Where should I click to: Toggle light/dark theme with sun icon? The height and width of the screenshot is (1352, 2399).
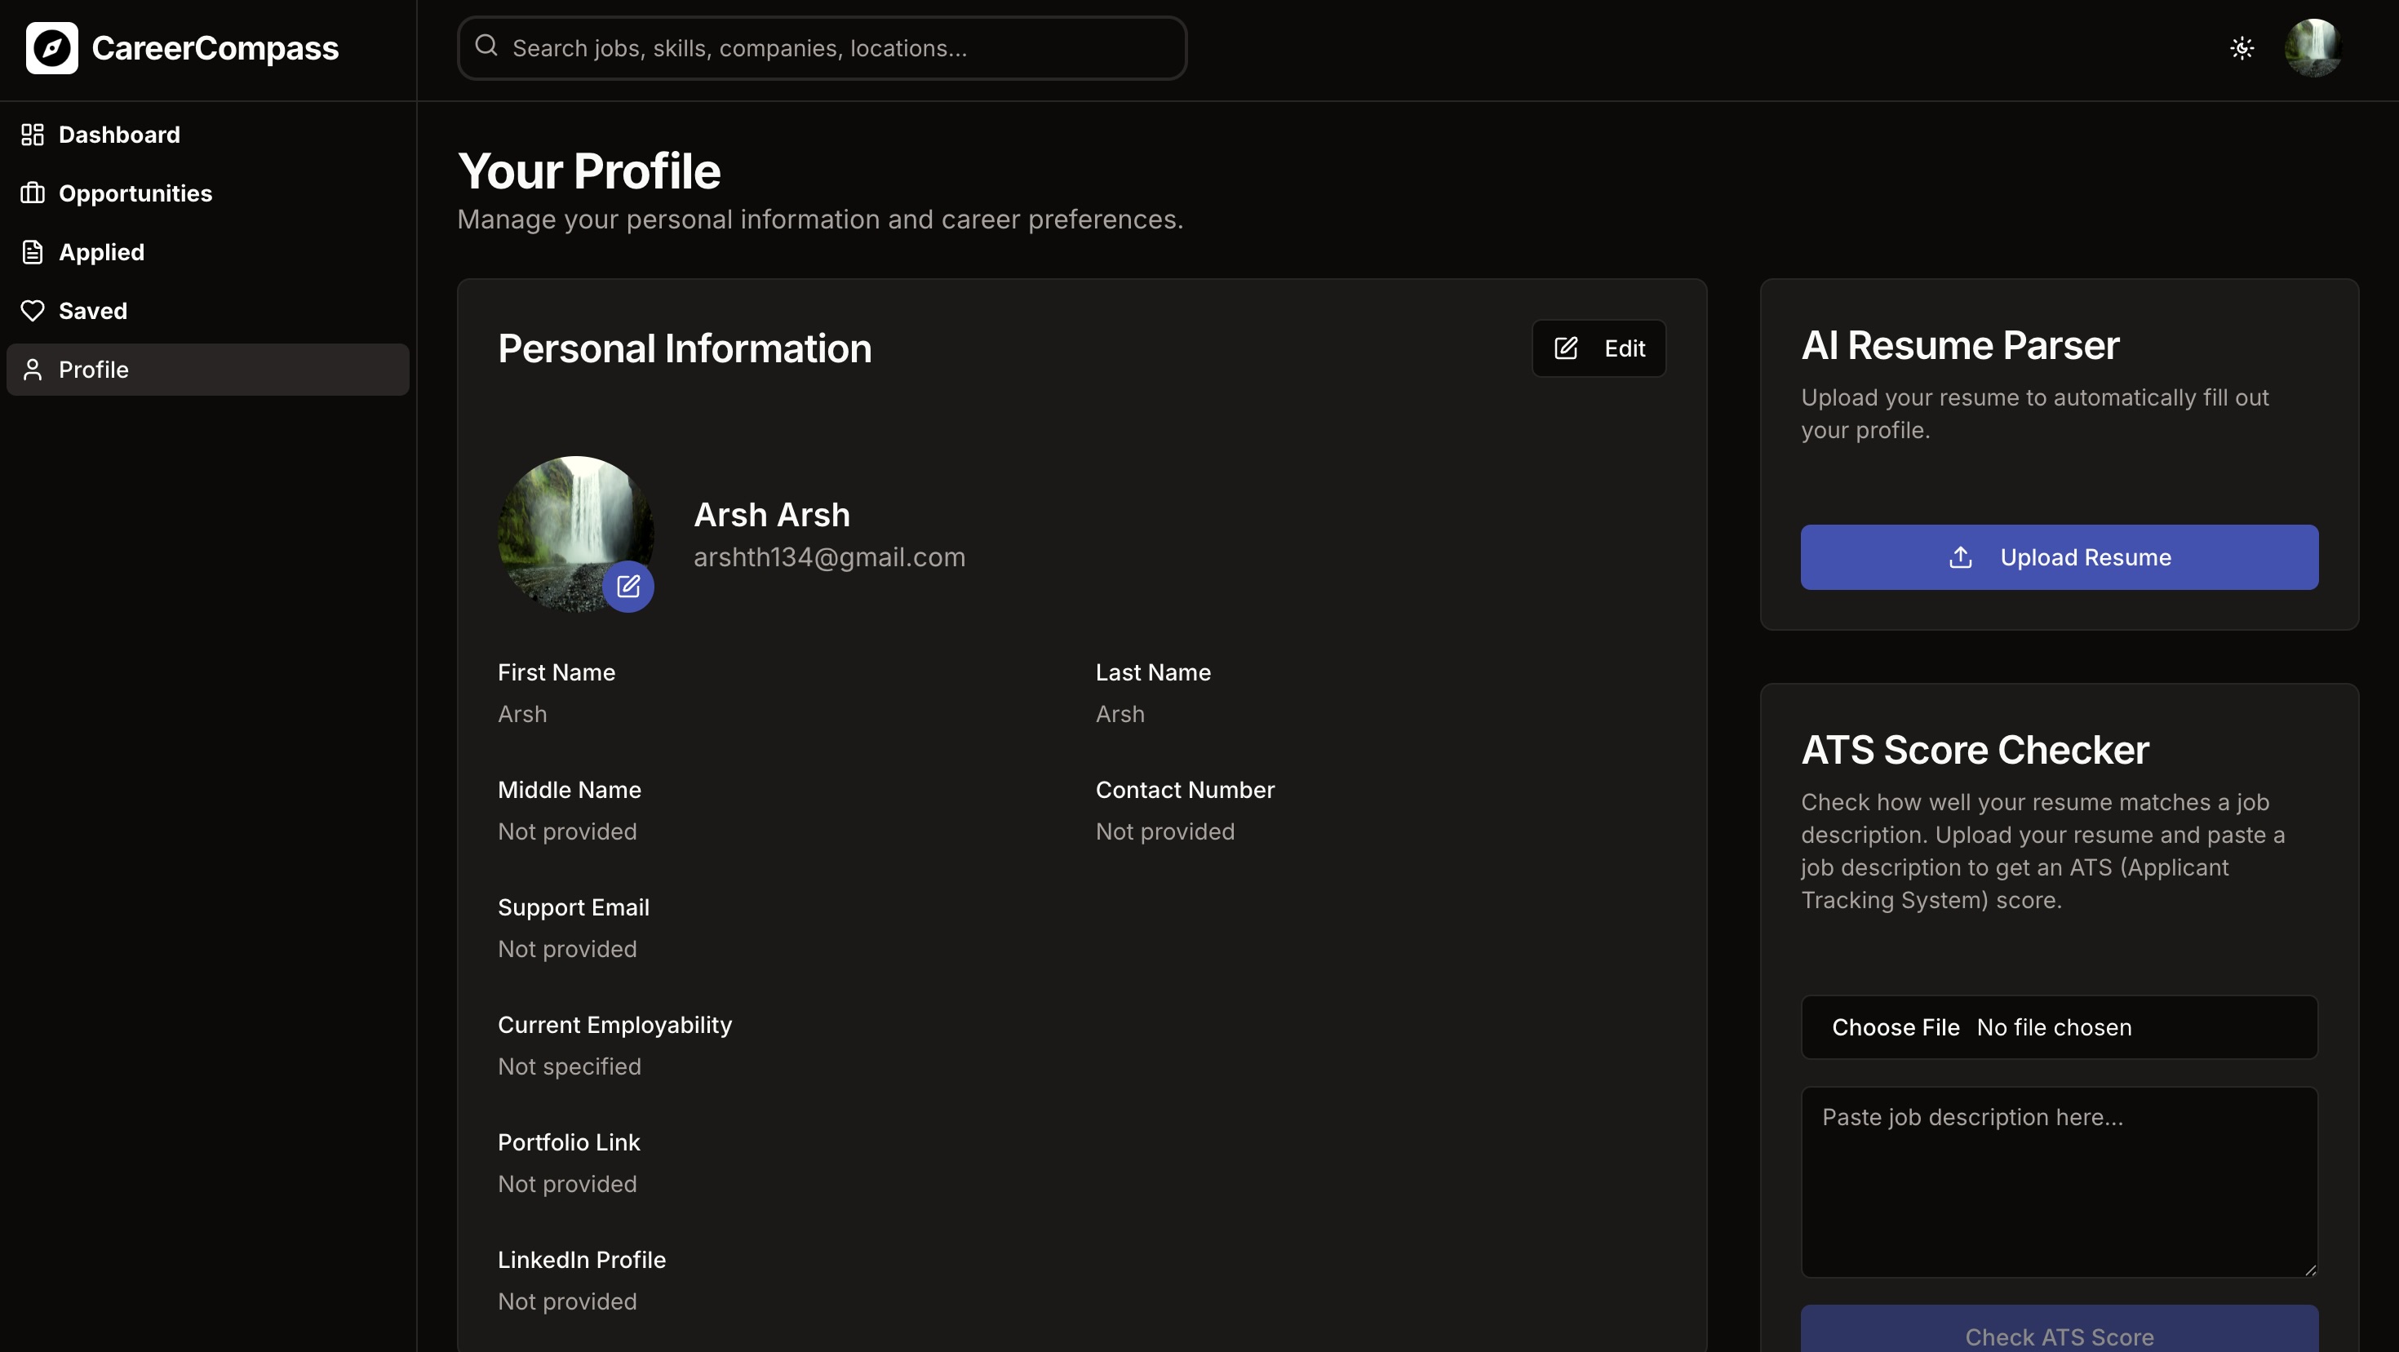[x=2242, y=47]
